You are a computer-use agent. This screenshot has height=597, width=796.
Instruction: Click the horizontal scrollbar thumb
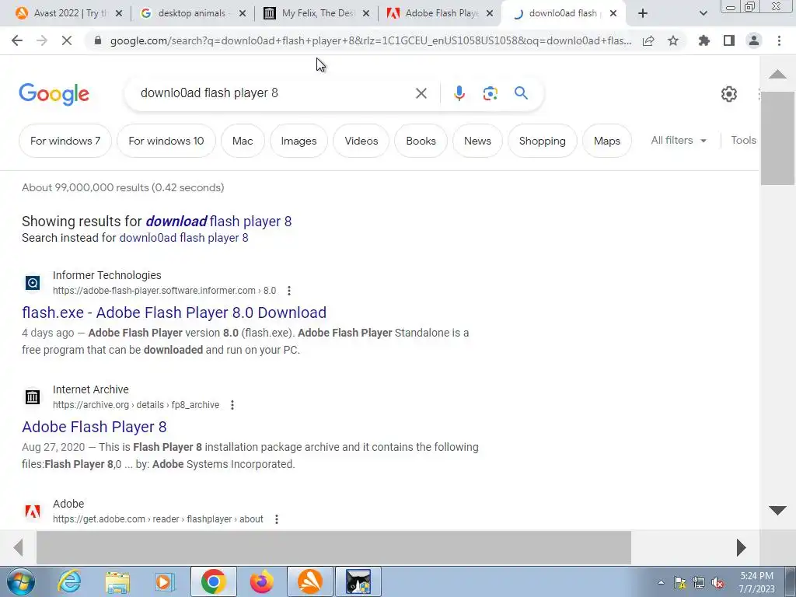(333, 547)
